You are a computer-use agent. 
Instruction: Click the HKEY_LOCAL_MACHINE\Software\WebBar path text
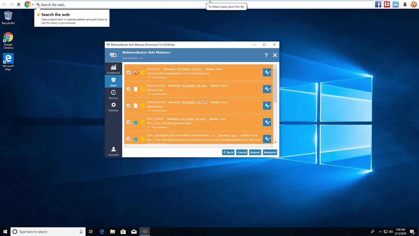coord(169,123)
